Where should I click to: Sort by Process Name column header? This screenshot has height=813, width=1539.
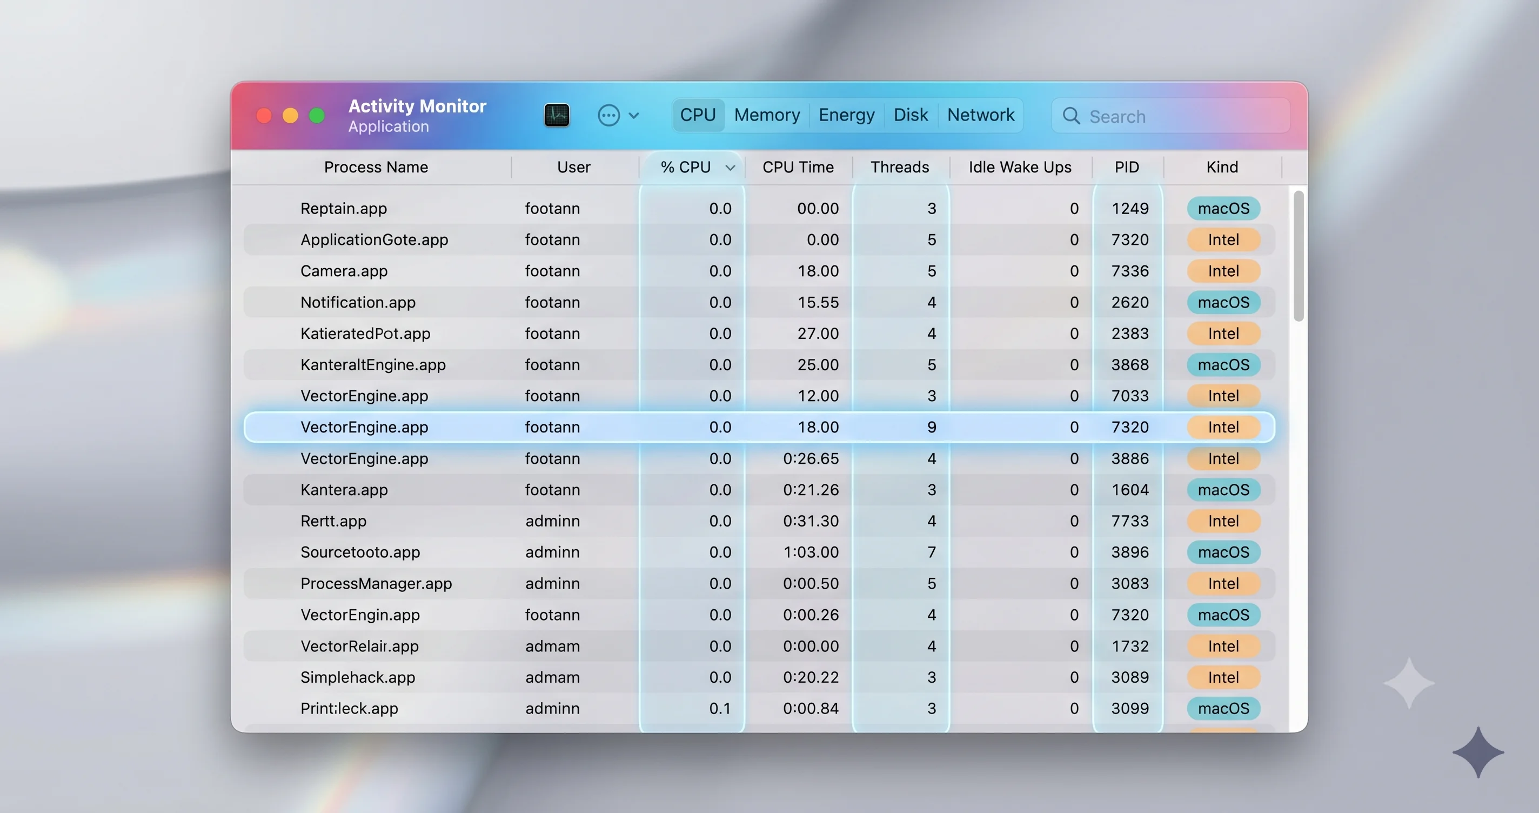pos(376,168)
